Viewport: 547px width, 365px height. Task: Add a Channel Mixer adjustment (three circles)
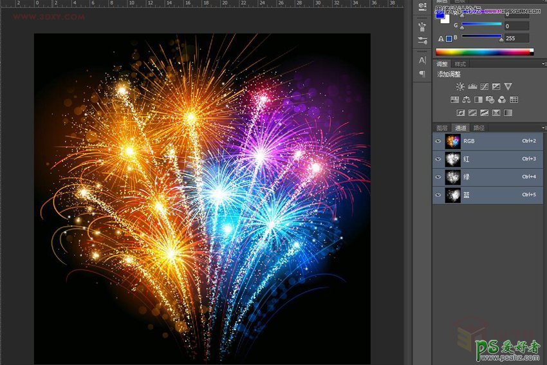(502, 100)
